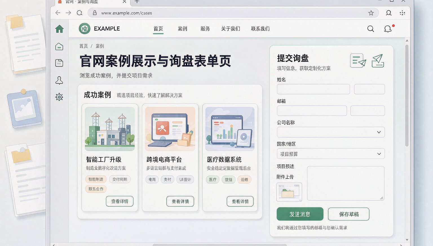Go back with browser back arrow

click(58, 13)
